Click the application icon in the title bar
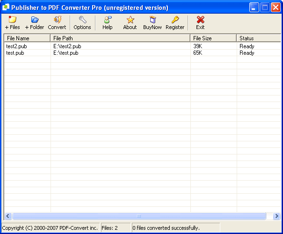 pyautogui.click(x=6, y=7)
